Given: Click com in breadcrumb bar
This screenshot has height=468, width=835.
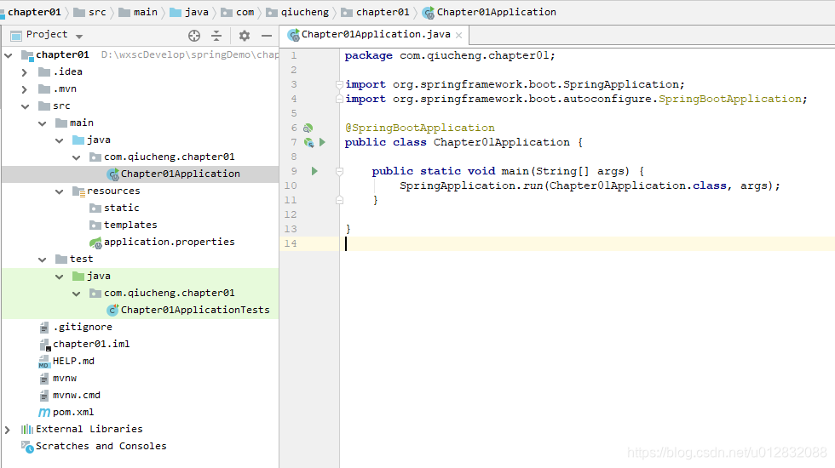Looking at the screenshot, I should coord(245,12).
